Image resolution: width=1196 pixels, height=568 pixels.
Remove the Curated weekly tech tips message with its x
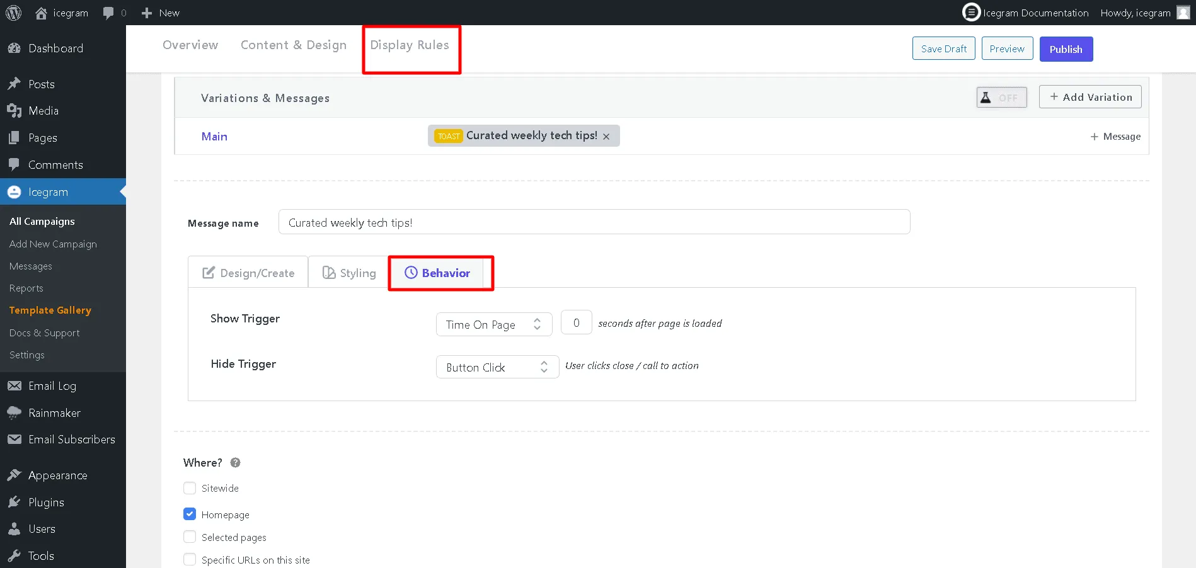(606, 137)
